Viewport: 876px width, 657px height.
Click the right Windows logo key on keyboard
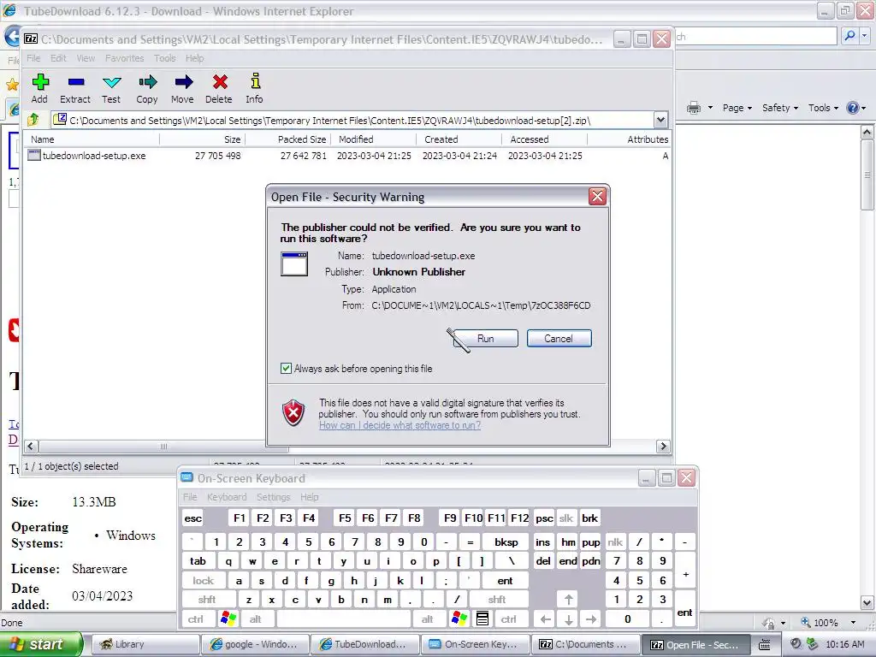(459, 619)
